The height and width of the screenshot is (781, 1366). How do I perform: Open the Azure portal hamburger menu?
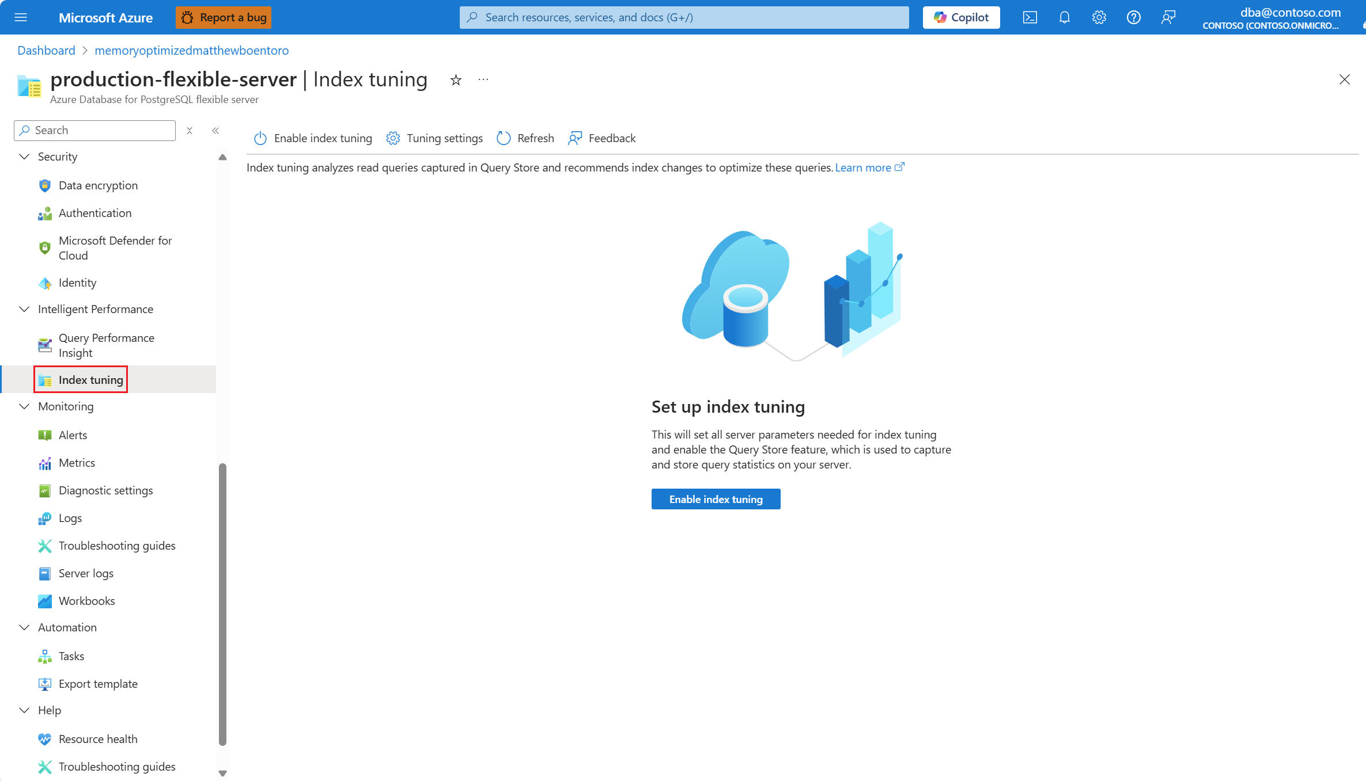pos(21,17)
